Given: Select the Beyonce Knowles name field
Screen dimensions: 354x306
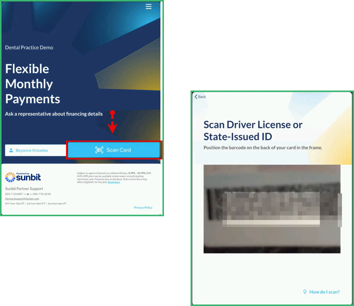Looking at the screenshot, I should (32, 150).
